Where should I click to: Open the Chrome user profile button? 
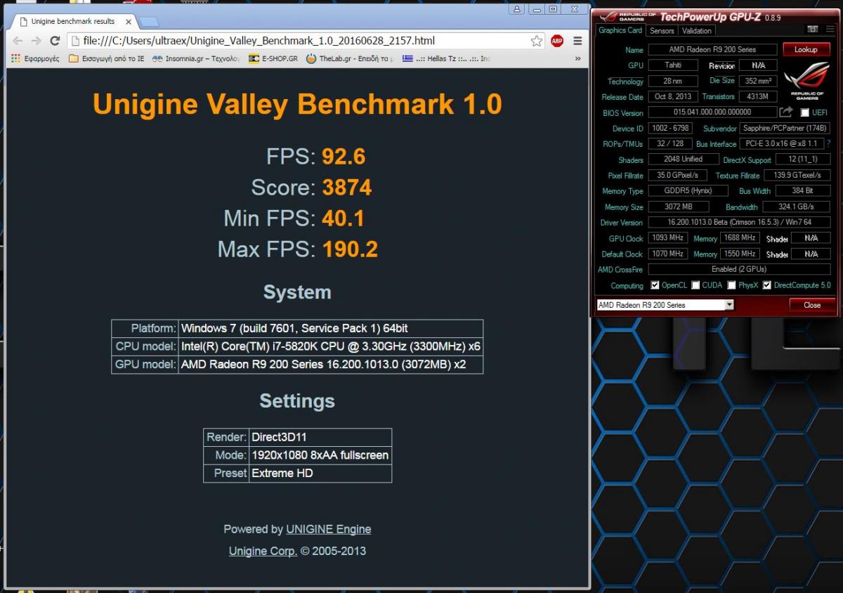point(518,9)
